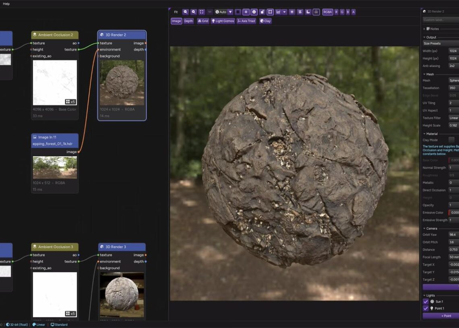
Task: Click the Base Color swatch
Action: pyautogui.click(x=454, y=160)
